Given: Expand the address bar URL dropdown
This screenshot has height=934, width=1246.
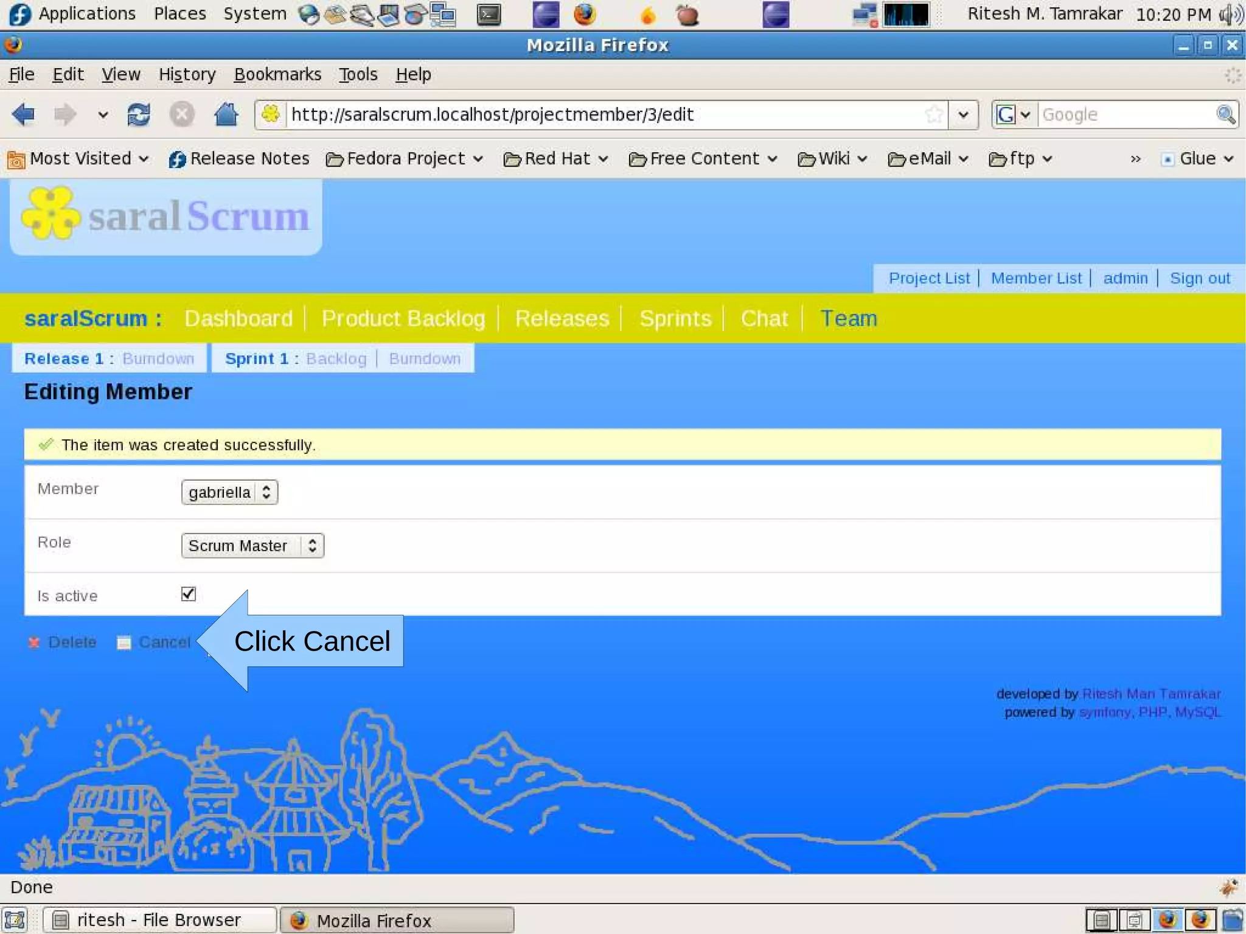Looking at the screenshot, I should click(963, 114).
